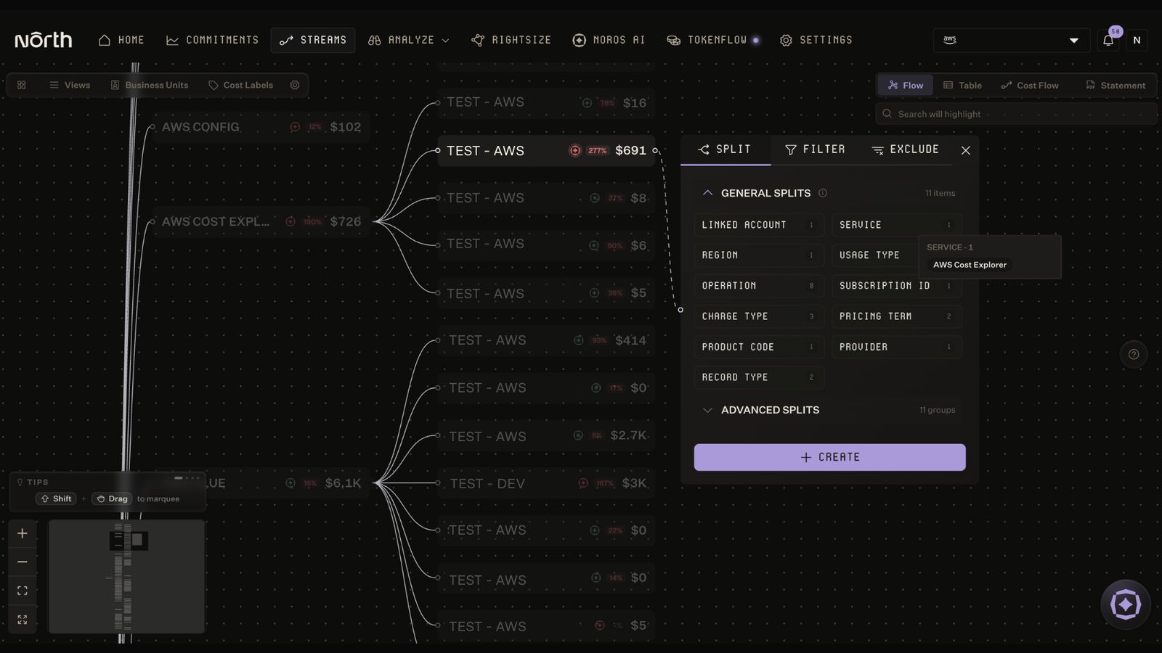Open Settings from the top navigation
The height and width of the screenshot is (653, 1162).
pyautogui.click(x=816, y=40)
